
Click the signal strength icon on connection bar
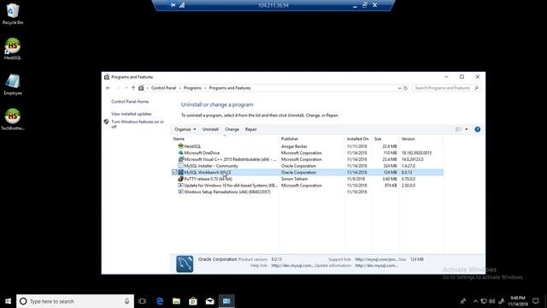(x=182, y=5)
